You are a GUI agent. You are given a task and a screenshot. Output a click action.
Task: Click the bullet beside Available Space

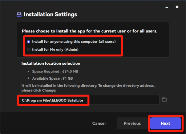pyautogui.click(x=29, y=78)
